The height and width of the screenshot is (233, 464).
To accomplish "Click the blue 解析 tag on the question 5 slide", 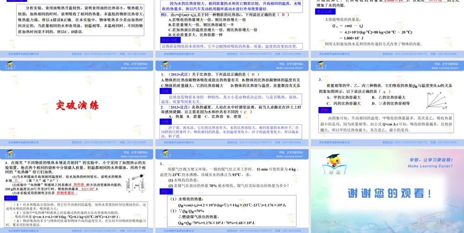I will point(165,191).
